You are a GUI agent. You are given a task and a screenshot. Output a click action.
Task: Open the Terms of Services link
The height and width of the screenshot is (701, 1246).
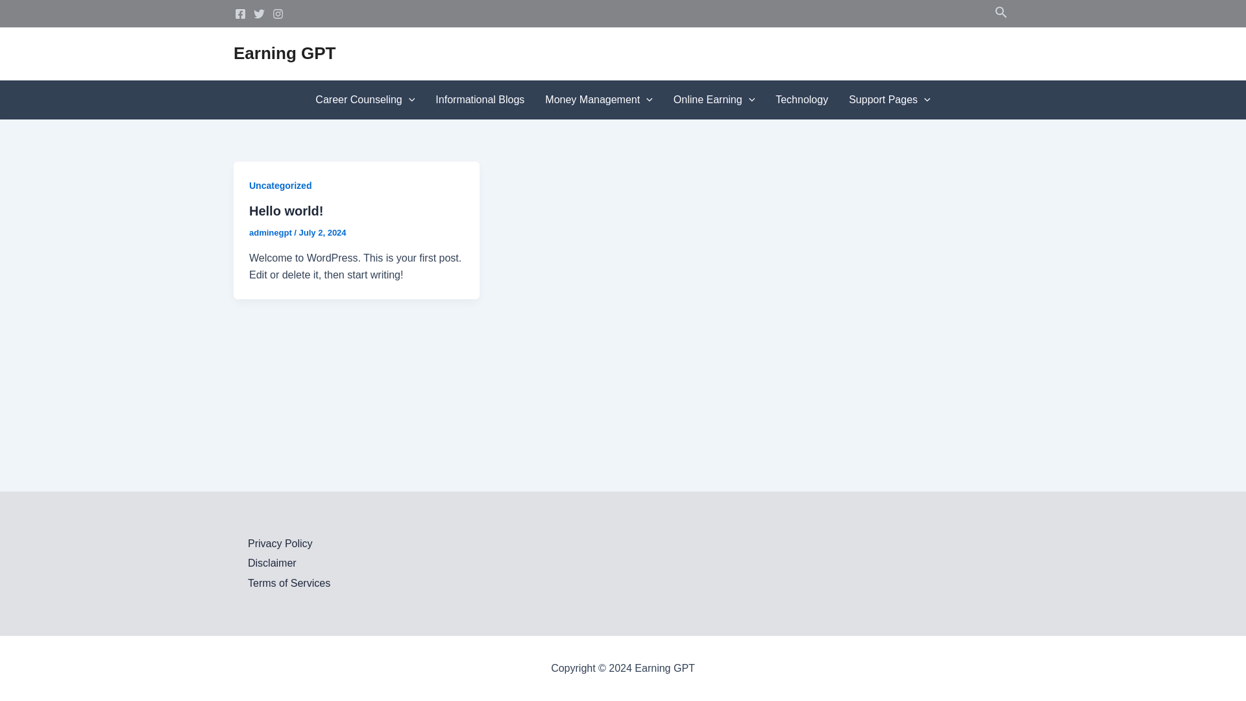click(x=289, y=583)
